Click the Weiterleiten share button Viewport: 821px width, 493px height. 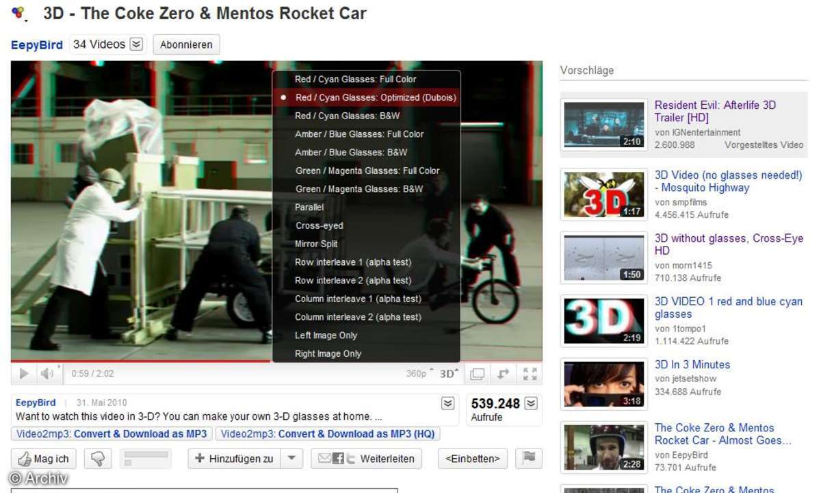click(366, 459)
